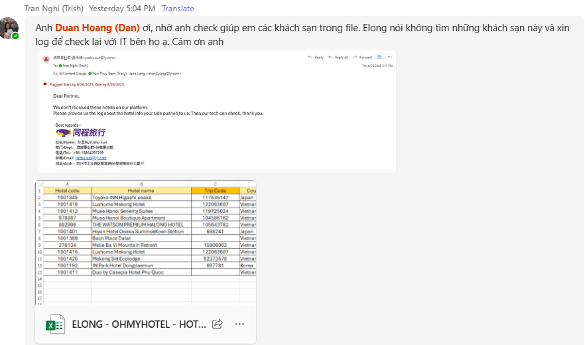Click the red flag icon in email
Image resolution: width=585 pixels, height=345 pixels.
click(45, 84)
